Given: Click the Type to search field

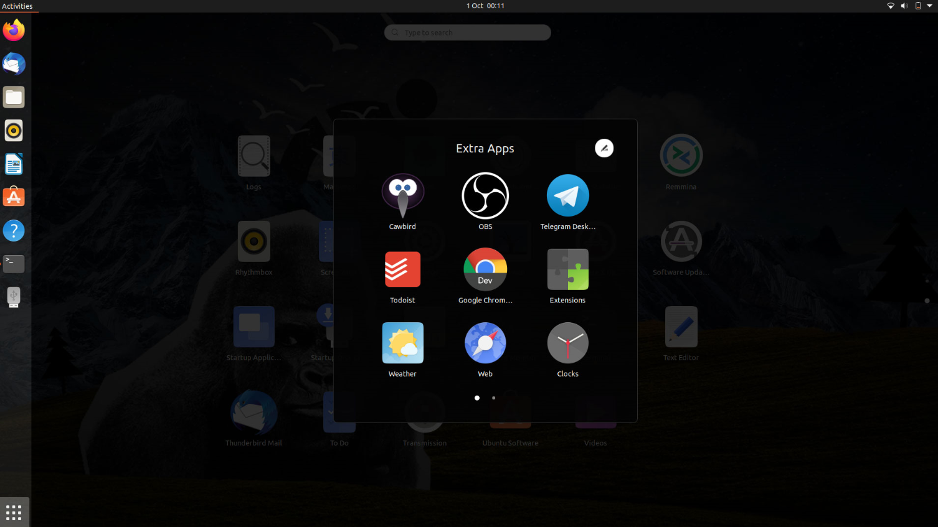Looking at the screenshot, I should point(468,32).
